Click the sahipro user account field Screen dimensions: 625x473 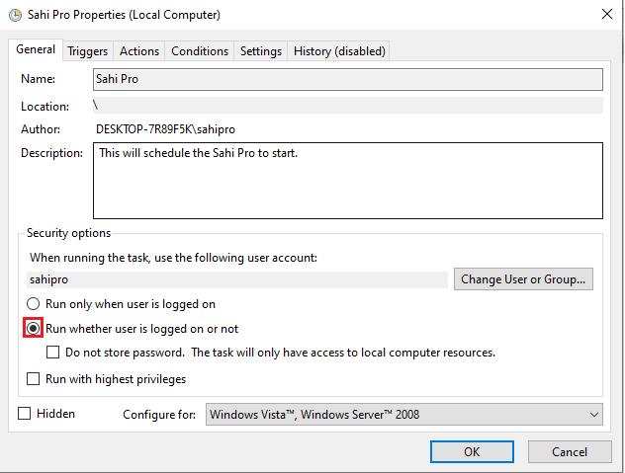click(237, 279)
